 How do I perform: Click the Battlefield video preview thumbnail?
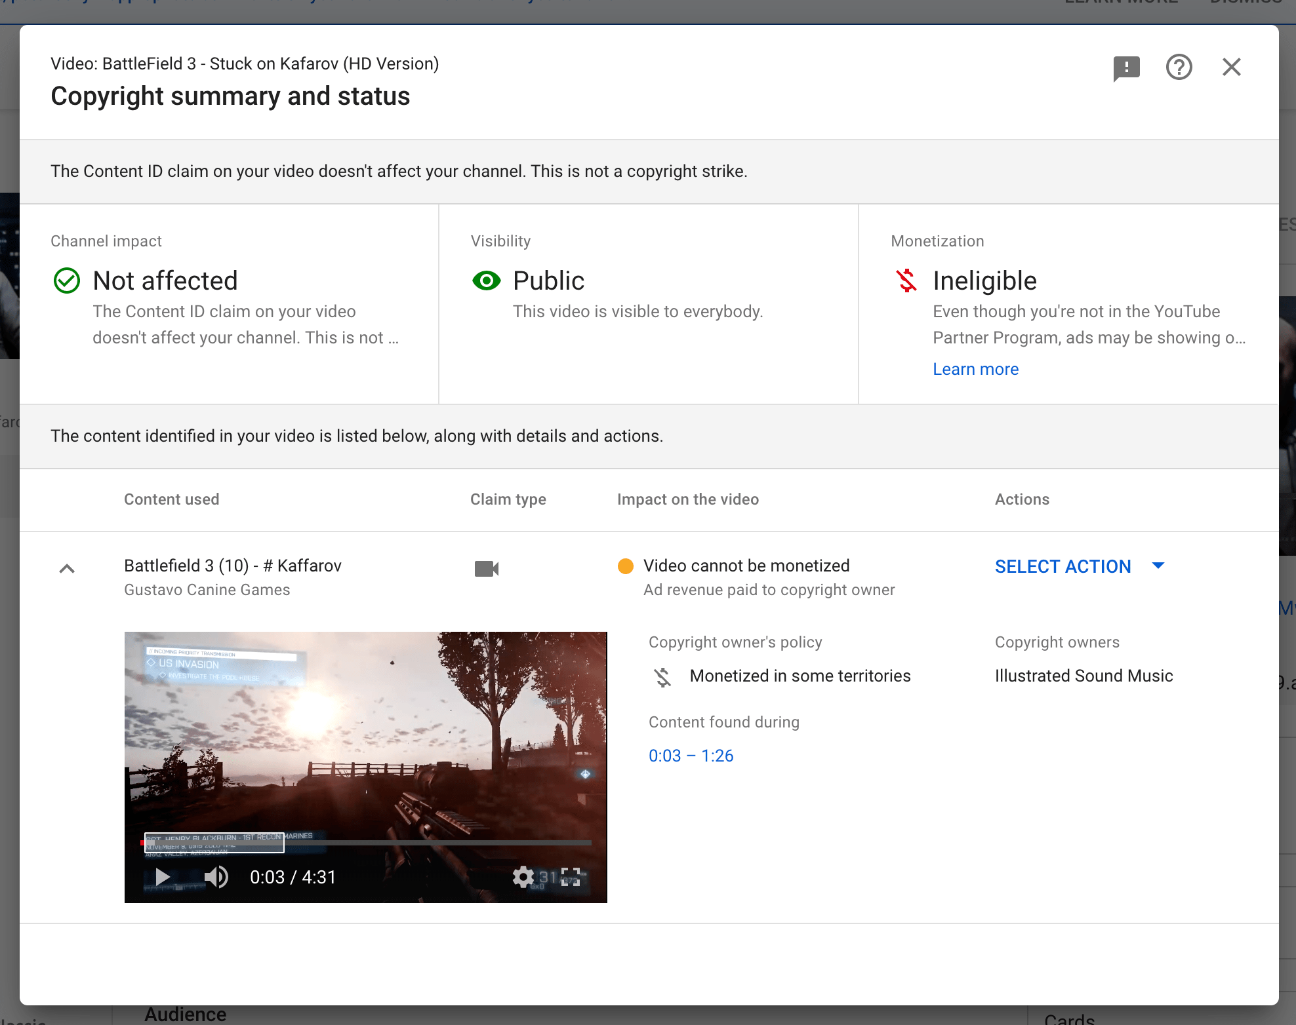point(365,734)
